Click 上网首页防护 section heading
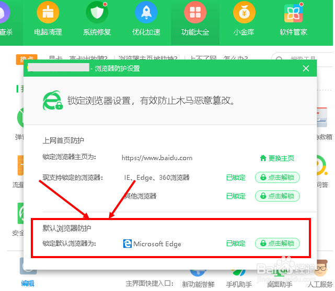Screen dimensions: 335x291 [x=63, y=140]
